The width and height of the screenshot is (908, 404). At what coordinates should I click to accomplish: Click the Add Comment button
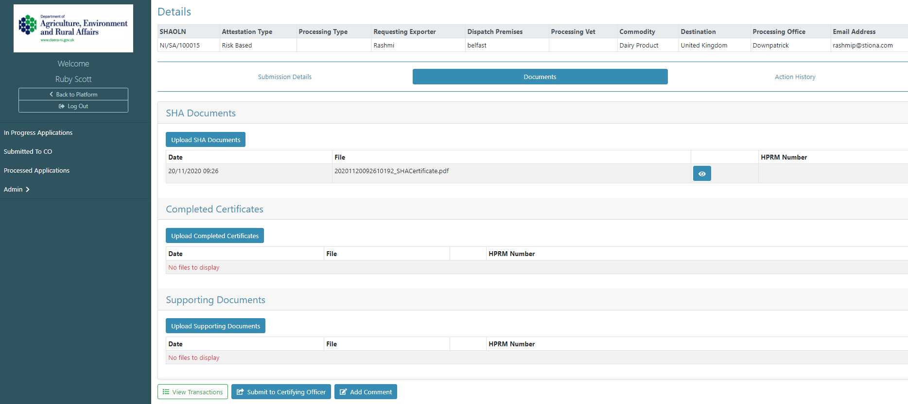coord(366,392)
